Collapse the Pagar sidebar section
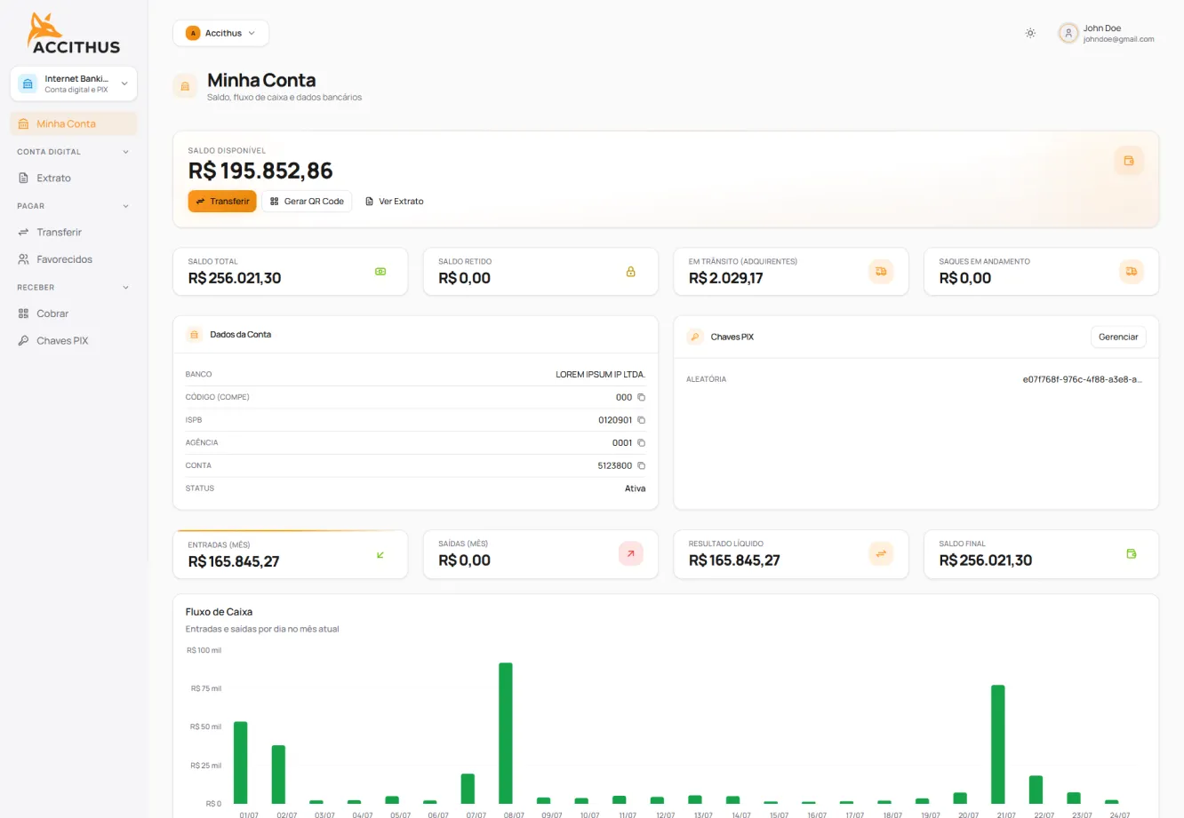This screenshot has height=818, width=1184. click(74, 206)
